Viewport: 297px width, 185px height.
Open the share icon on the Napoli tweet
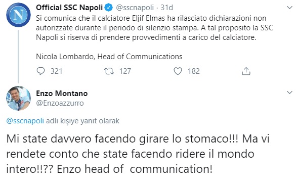pos(246,71)
